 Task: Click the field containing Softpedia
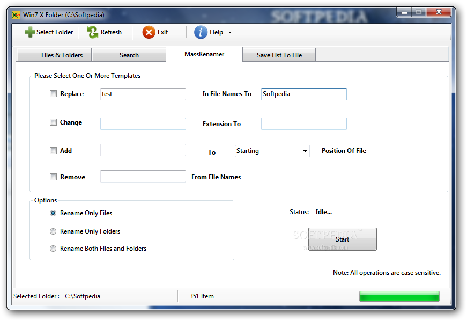[x=304, y=94]
